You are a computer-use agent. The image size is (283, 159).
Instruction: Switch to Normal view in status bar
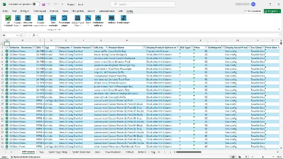pyautogui.click(x=233, y=157)
